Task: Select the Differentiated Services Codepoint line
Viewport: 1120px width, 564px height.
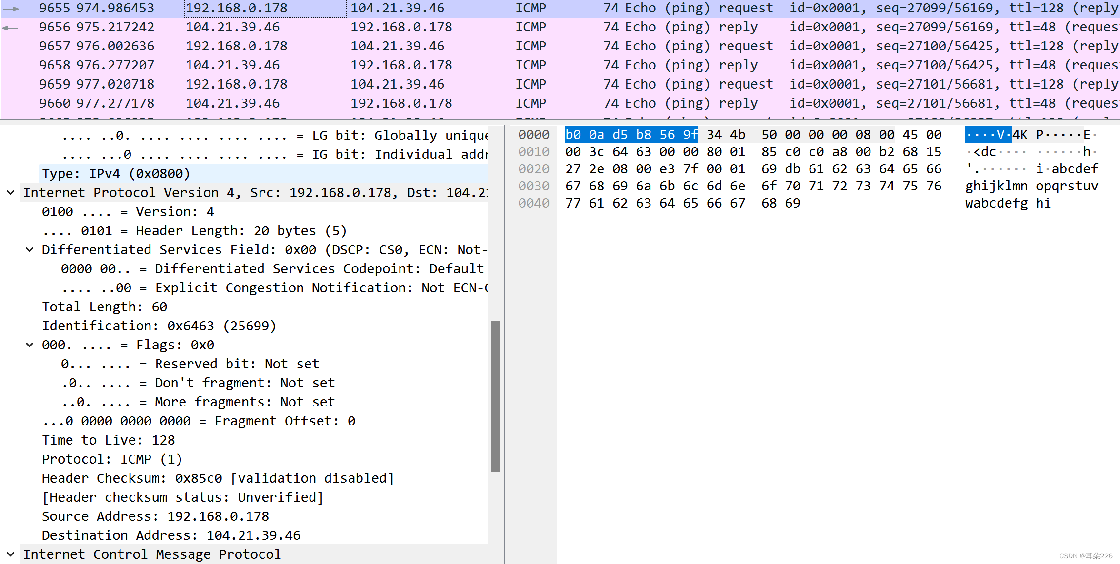Action: pyautogui.click(x=272, y=269)
